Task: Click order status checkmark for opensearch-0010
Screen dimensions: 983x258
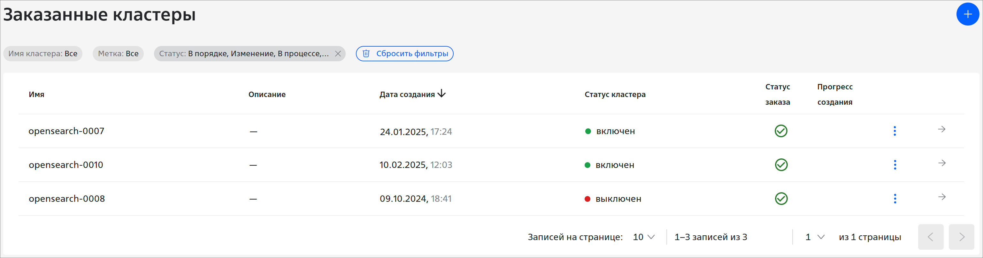Action: click(781, 165)
